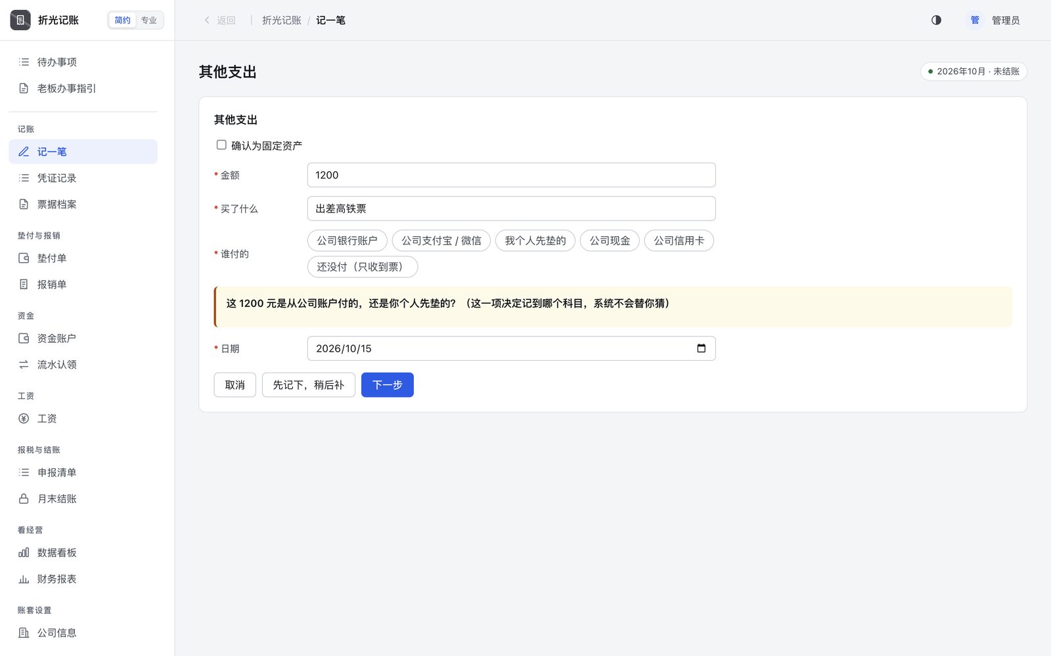Click the file icon beside 票据档案

click(24, 204)
